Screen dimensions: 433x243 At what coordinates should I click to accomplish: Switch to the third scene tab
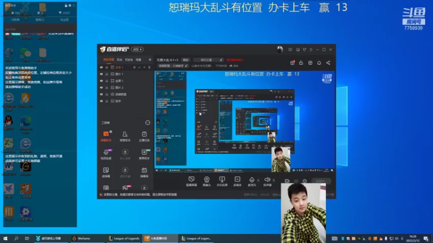pos(129,59)
